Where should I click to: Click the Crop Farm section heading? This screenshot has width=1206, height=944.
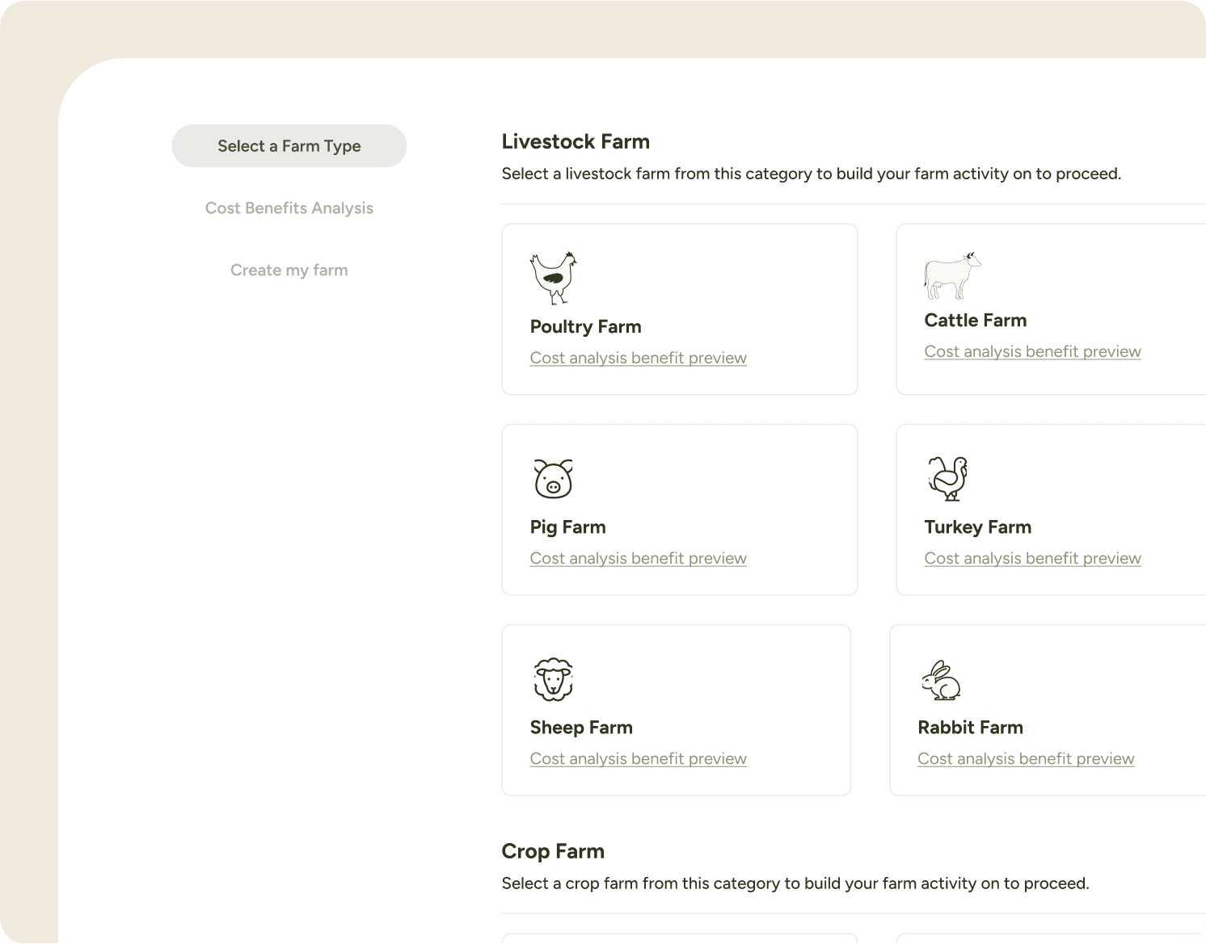tap(553, 851)
